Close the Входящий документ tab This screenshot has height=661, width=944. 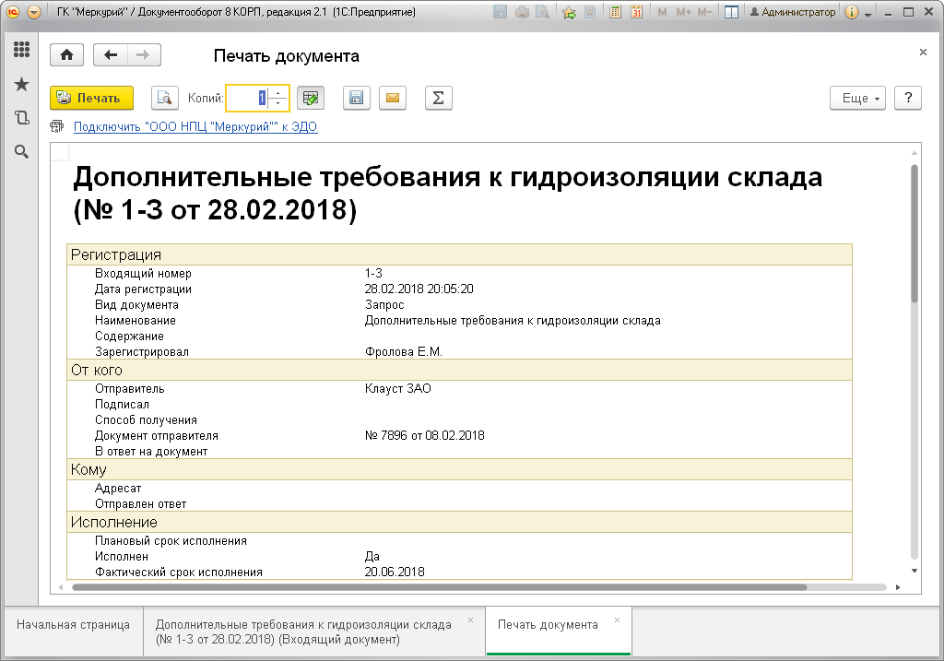pos(471,620)
